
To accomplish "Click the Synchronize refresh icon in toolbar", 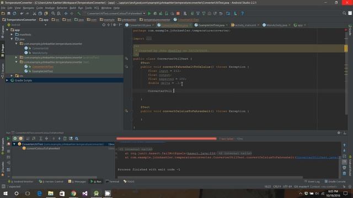I will click(x=14, y=13).
